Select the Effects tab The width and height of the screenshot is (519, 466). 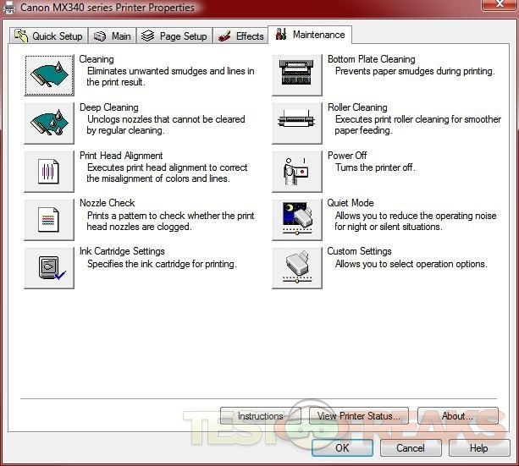pos(240,36)
